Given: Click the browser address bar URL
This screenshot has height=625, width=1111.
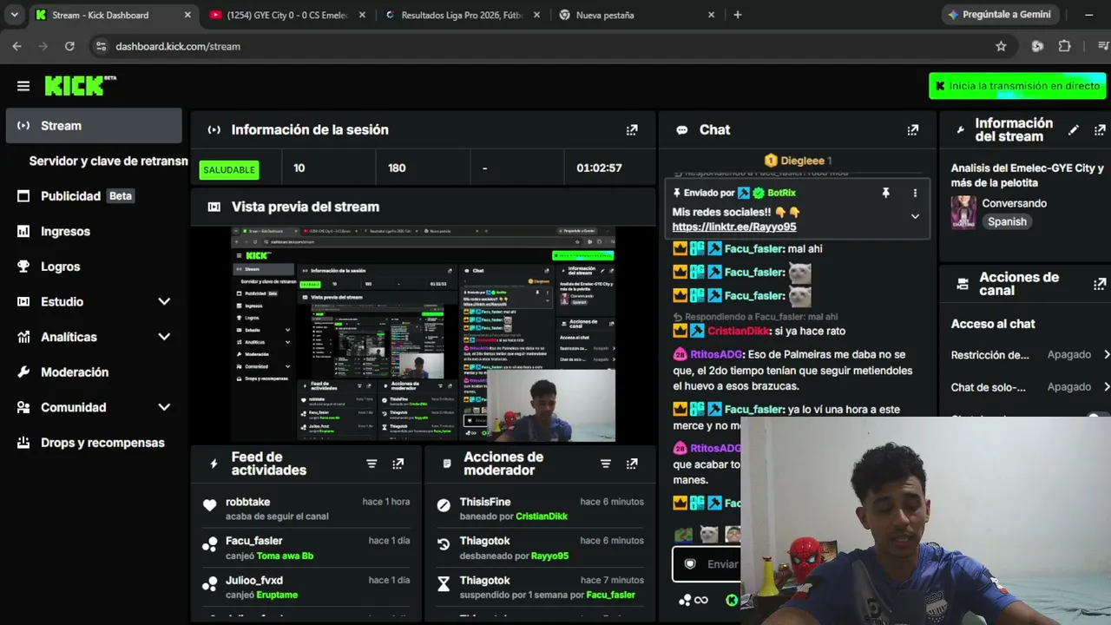Looking at the screenshot, I should coord(178,46).
